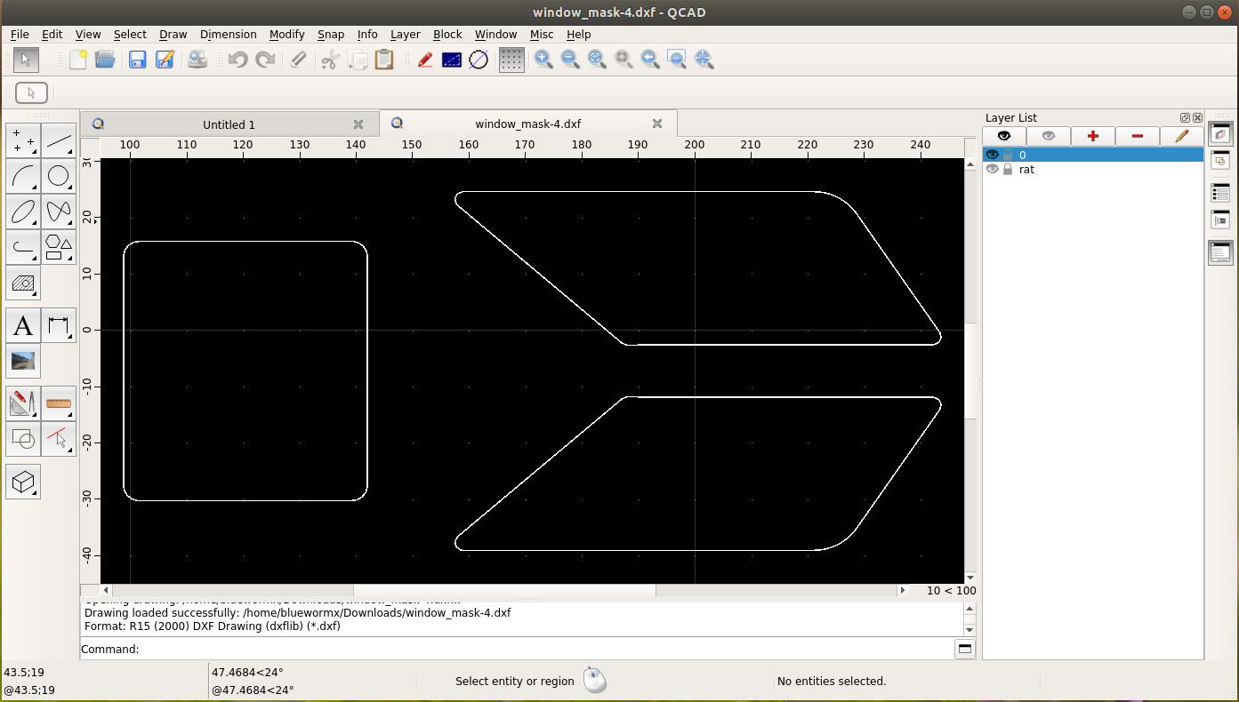Open the Select tools menu
Screen dimensions: 1239x702
(59, 439)
